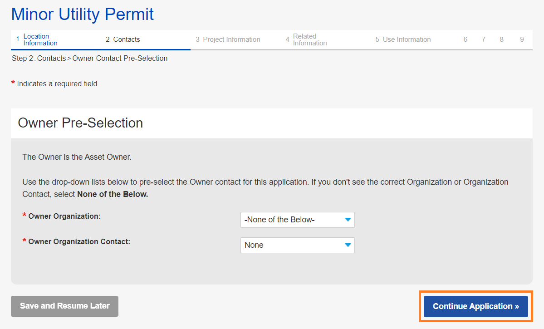The height and width of the screenshot is (329, 544).
Task: Go to step 1 Location Information
Action: 40,39
